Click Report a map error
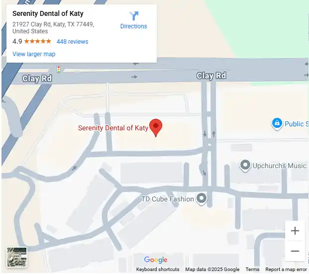 [286, 269]
